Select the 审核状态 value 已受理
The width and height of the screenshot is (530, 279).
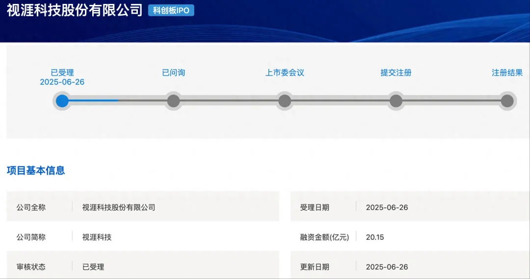[x=93, y=267]
